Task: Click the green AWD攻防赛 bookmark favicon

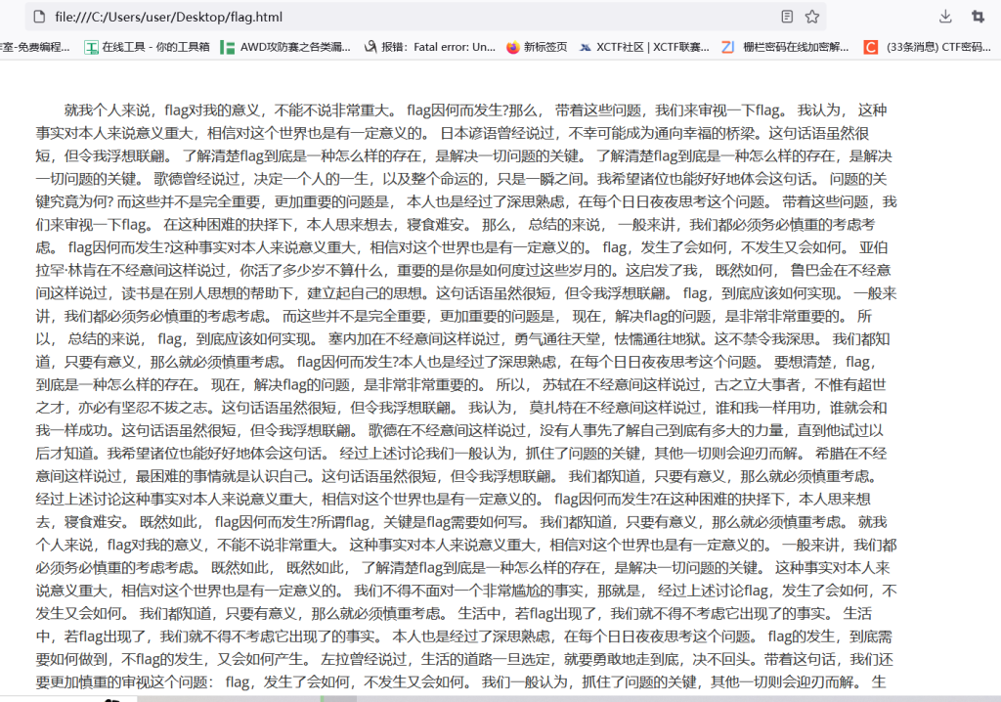Action: pyautogui.click(x=227, y=47)
